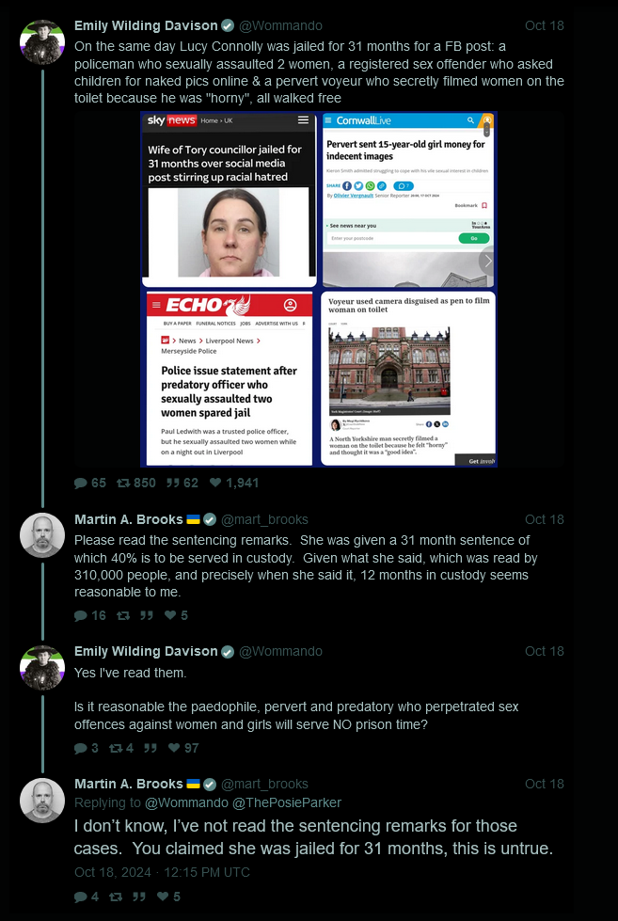The width and height of the screenshot is (618, 921).
Task: Click the quote icon with 62 count
Action: point(172,483)
